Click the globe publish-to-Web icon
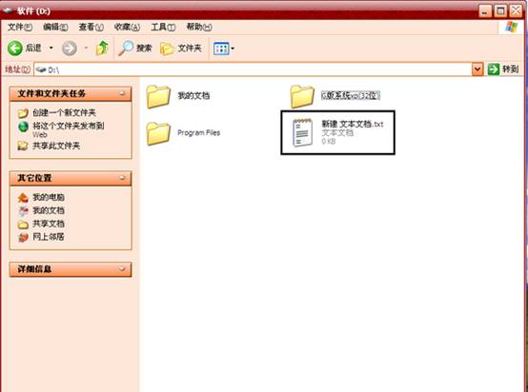 point(23,127)
